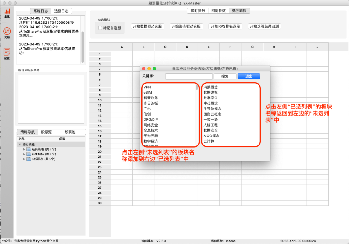
Task: Select 华为昇腾 in the unselected list
Action: coord(151,136)
